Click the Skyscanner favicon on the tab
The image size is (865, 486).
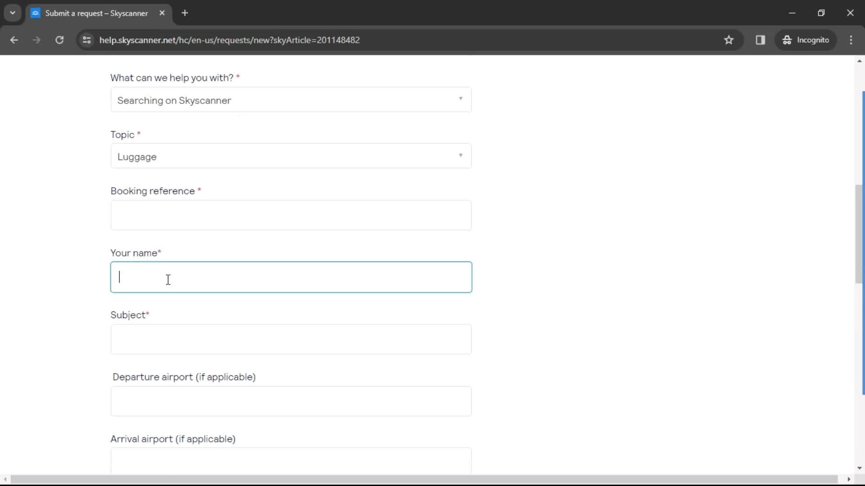[x=36, y=13]
